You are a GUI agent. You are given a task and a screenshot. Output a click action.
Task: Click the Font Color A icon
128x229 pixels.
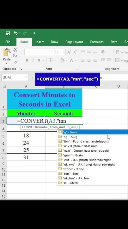71,60
